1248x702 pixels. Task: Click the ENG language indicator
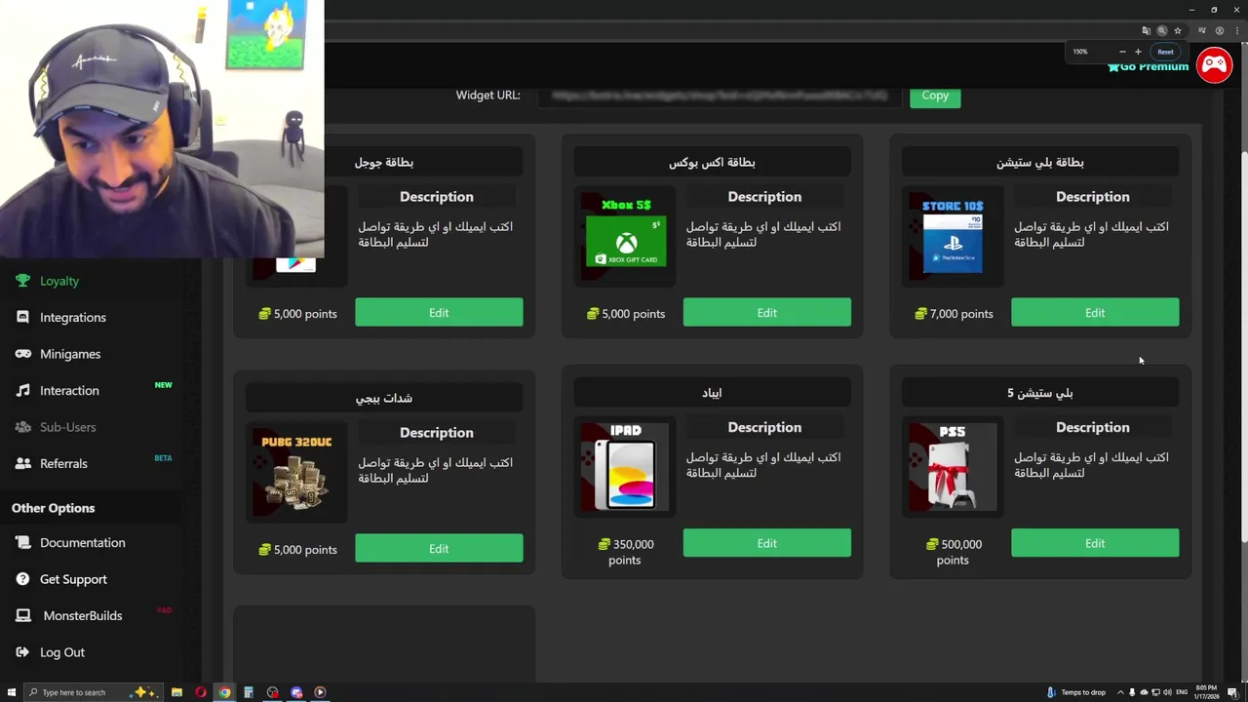[1183, 692]
